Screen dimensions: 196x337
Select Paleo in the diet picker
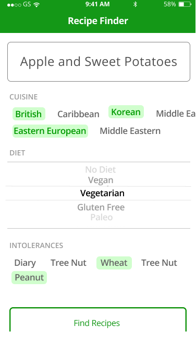point(102,217)
